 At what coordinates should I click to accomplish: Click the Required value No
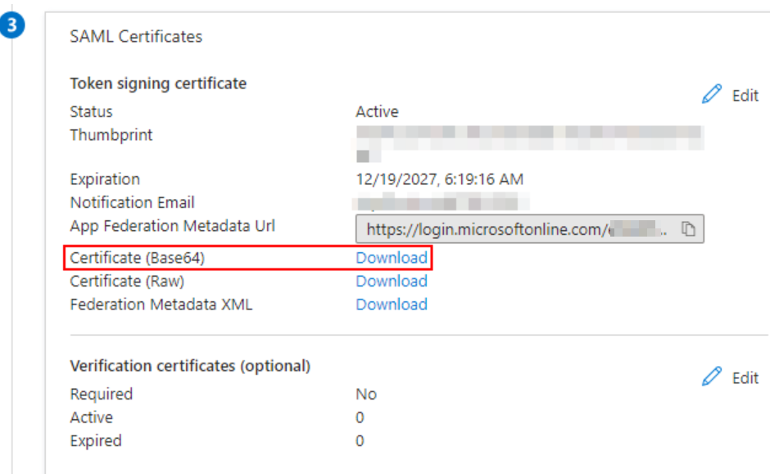(x=366, y=394)
